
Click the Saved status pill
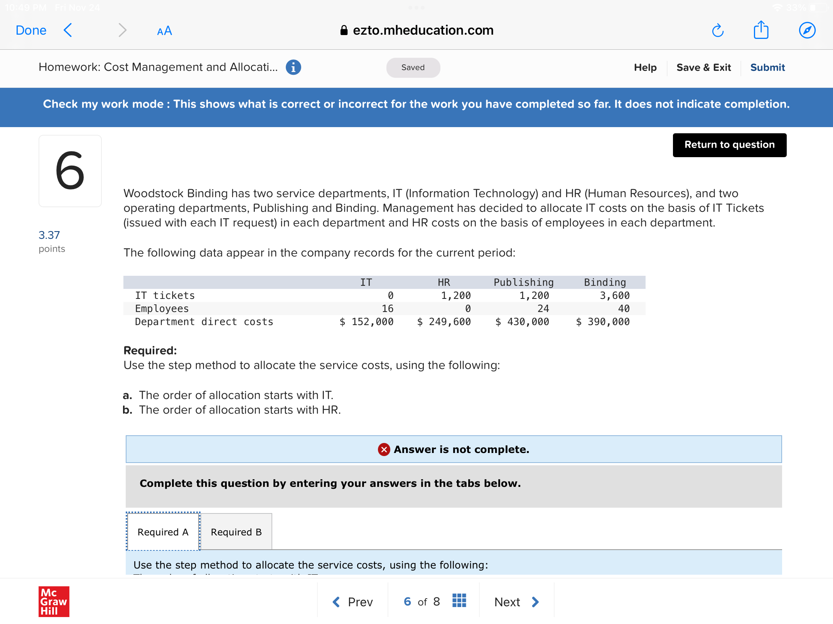point(413,68)
